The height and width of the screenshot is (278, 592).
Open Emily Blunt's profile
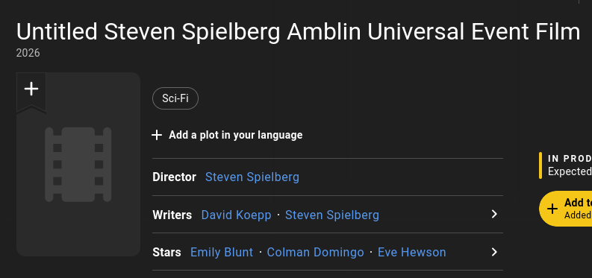coord(222,252)
